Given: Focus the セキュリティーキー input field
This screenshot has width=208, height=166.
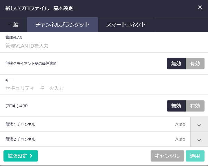Looking at the screenshot, I should click(104, 88).
